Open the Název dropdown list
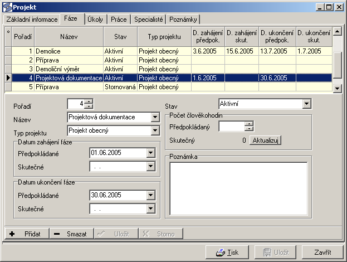This screenshot has width=347, height=262. (x=154, y=117)
